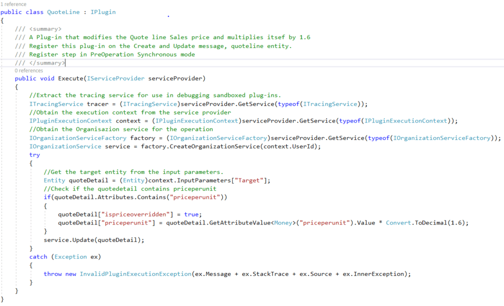Click the QuoteLine class name
Screen dimensions: 504x306
click(64, 12)
